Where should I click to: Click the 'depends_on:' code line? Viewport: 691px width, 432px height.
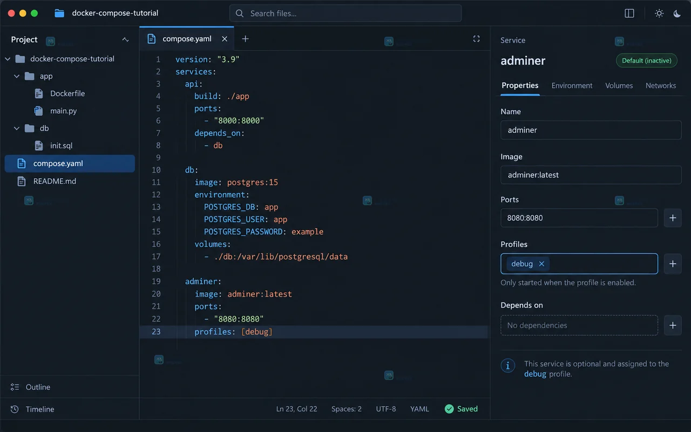(220, 133)
